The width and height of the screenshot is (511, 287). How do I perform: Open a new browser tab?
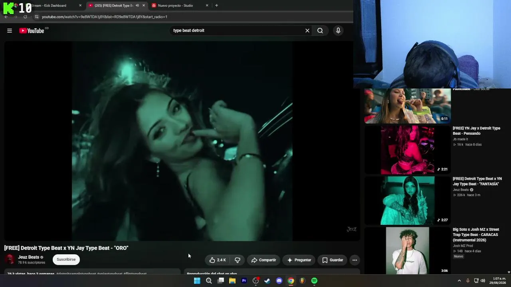click(x=216, y=6)
